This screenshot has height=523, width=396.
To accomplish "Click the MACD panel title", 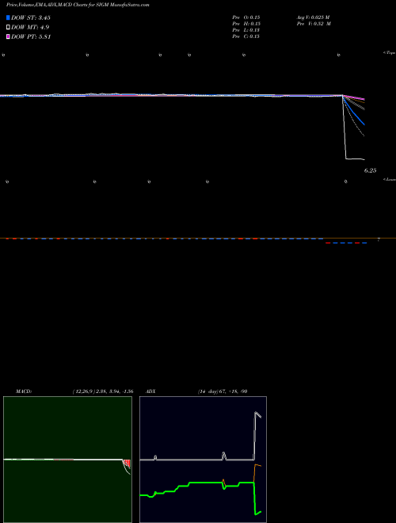I will point(24,391).
